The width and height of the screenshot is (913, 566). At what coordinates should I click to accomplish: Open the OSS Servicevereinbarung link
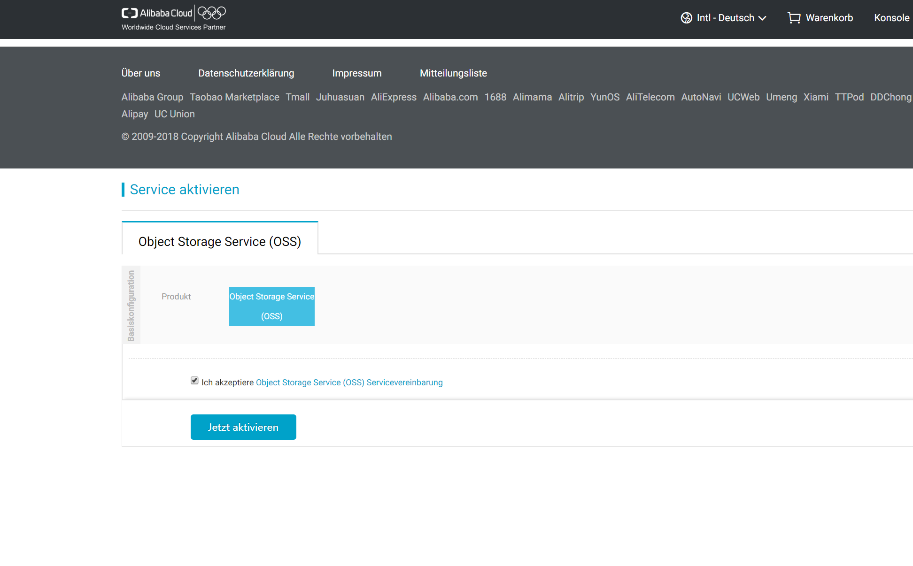pyautogui.click(x=349, y=382)
